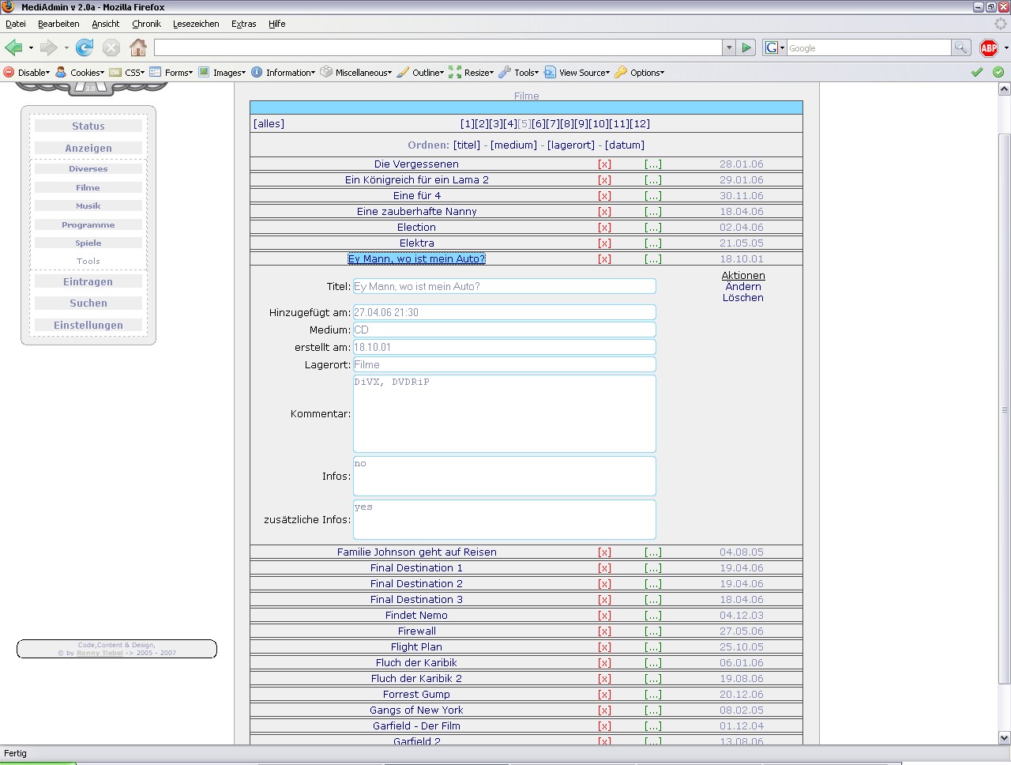The width and height of the screenshot is (1011, 765).
Task: Open the Bearbeiten menu
Action: pyautogui.click(x=58, y=24)
